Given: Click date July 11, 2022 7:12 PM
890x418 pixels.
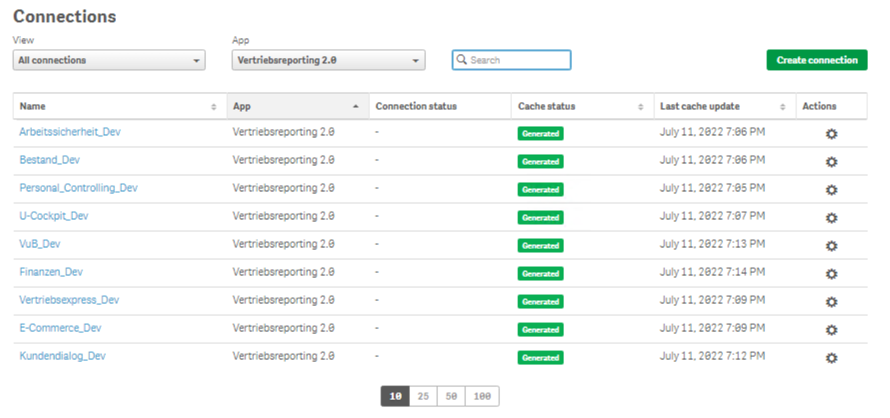Looking at the screenshot, I should [x=713, y=356].
